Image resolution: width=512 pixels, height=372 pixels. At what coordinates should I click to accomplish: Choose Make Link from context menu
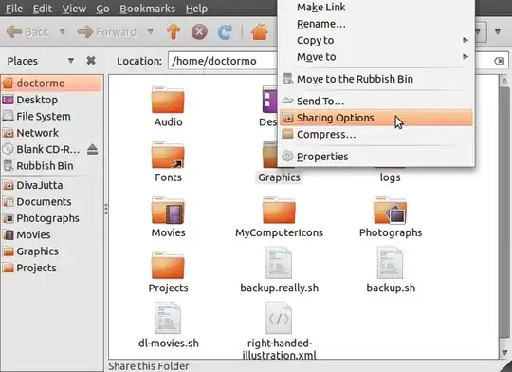(x=375, y=8)
